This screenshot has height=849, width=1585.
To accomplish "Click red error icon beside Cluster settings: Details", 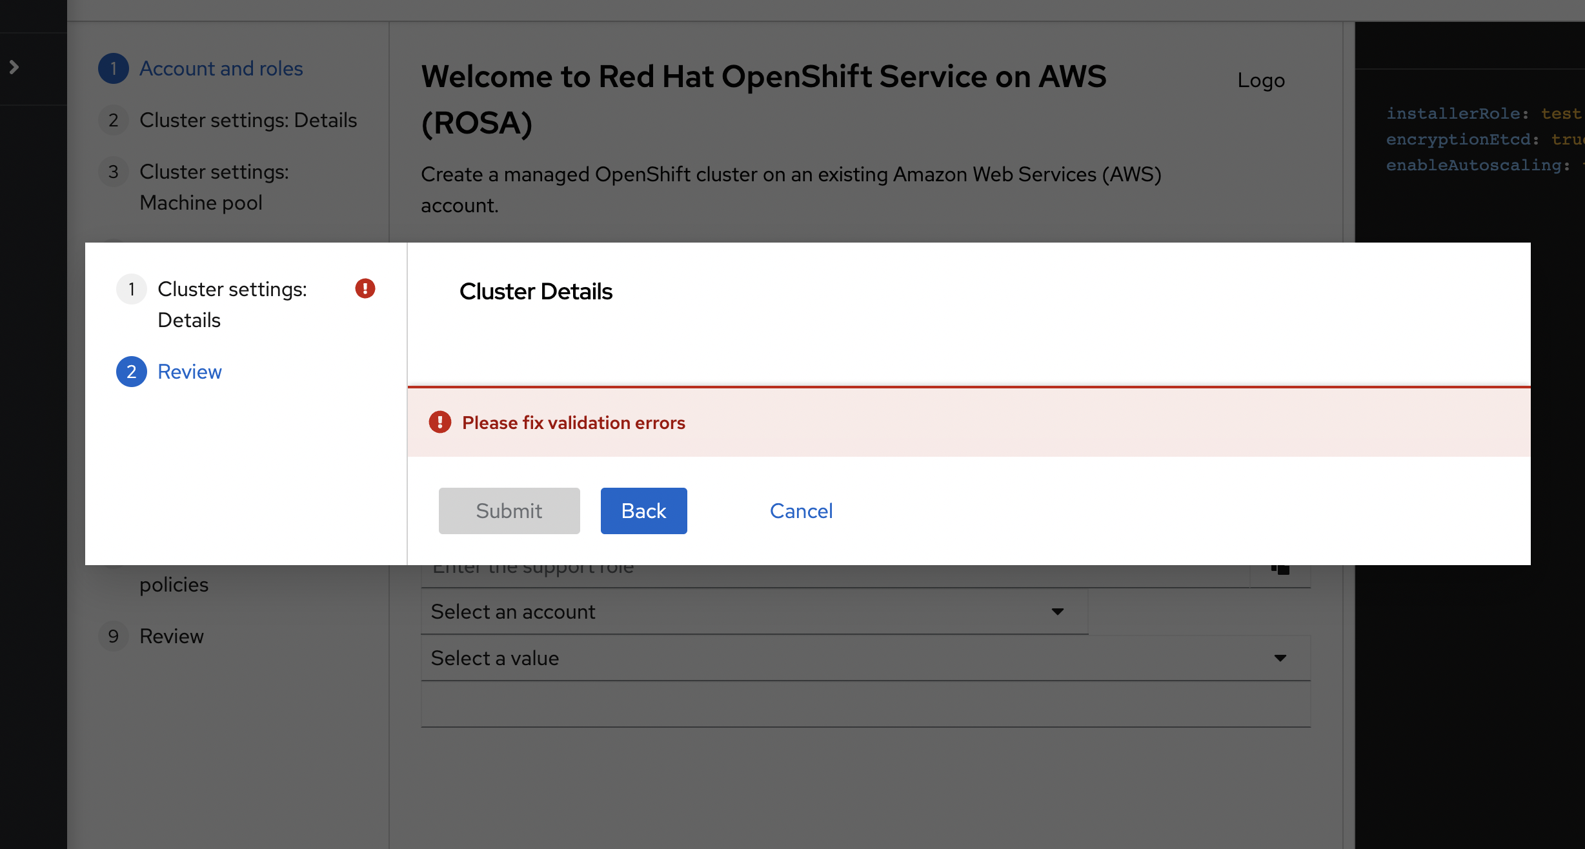I will 365,288.
